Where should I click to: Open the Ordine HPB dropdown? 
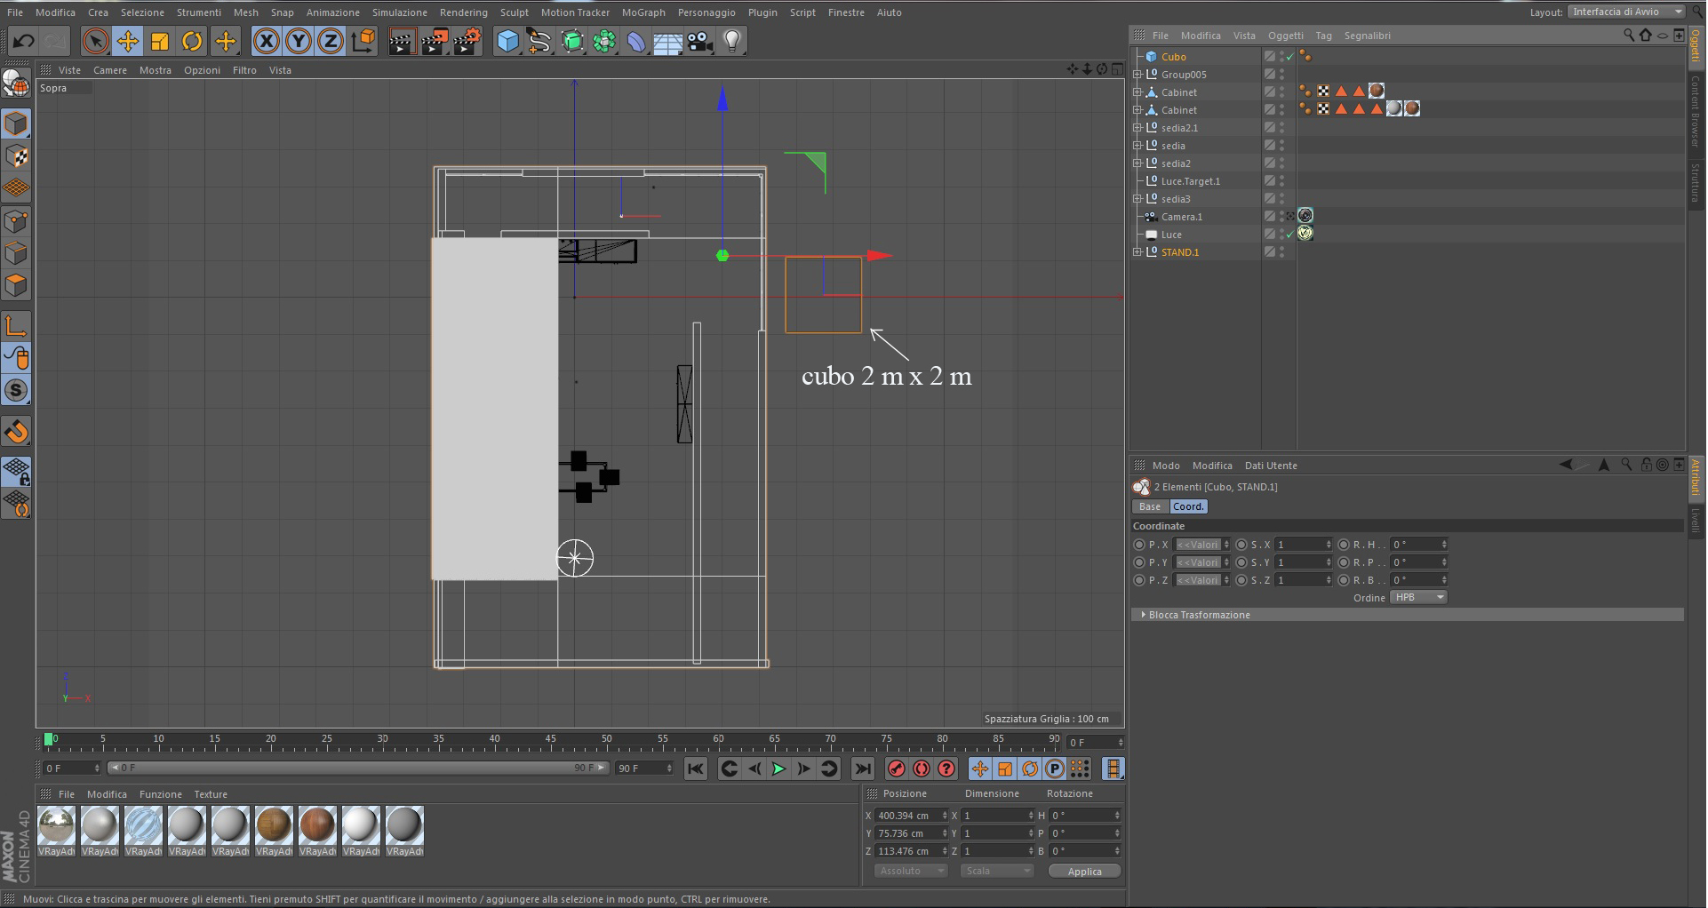[x=1418, y=598]
